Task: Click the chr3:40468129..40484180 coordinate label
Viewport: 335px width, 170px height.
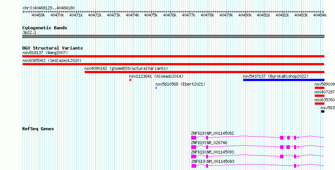Action: pos(49,8)
